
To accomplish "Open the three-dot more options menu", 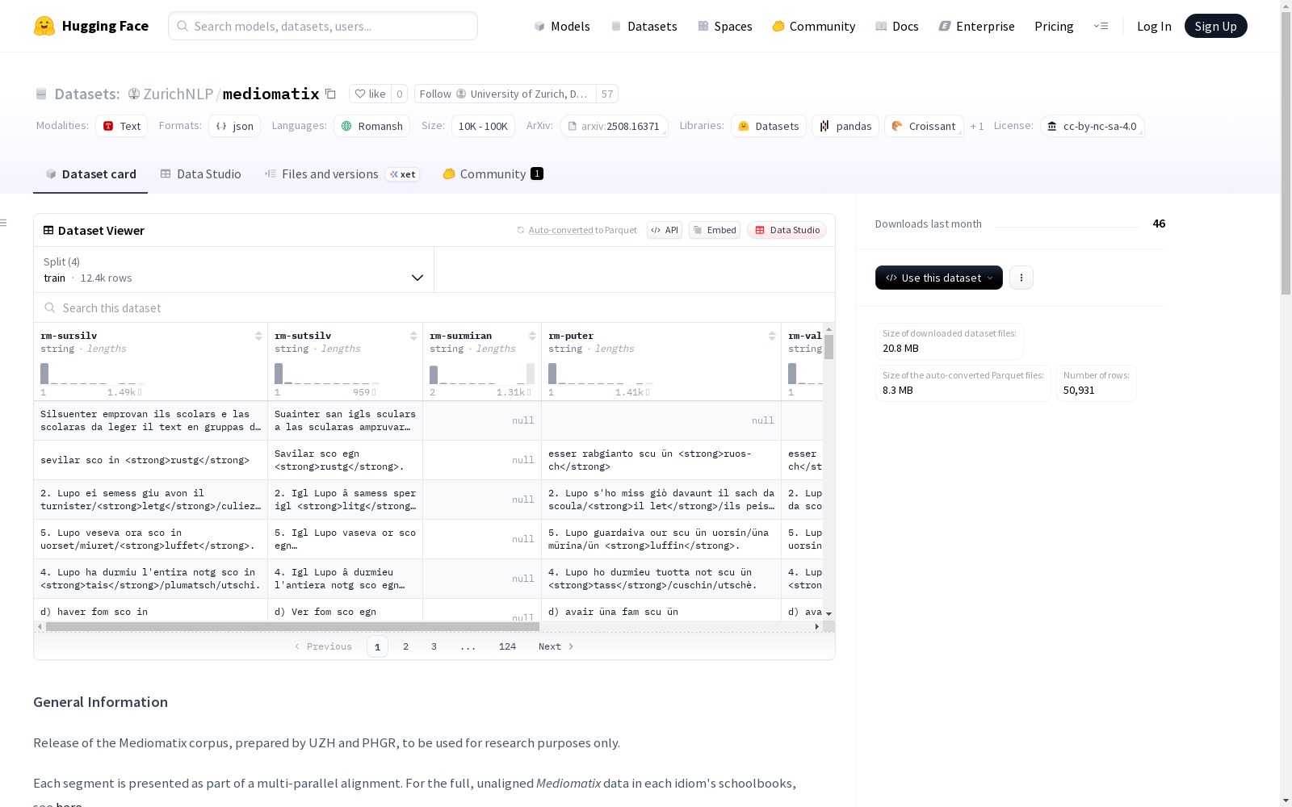I will coord(1021,278).
